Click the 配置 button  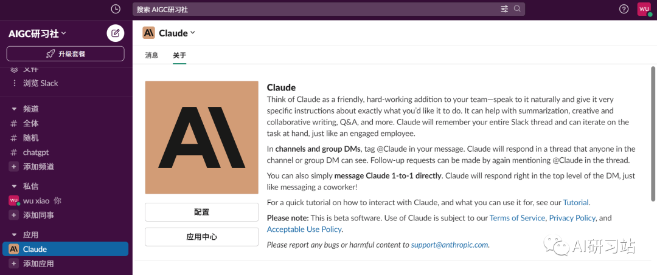[x=201, y=212]
